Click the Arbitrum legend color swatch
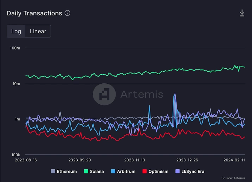 coord(113,171)
